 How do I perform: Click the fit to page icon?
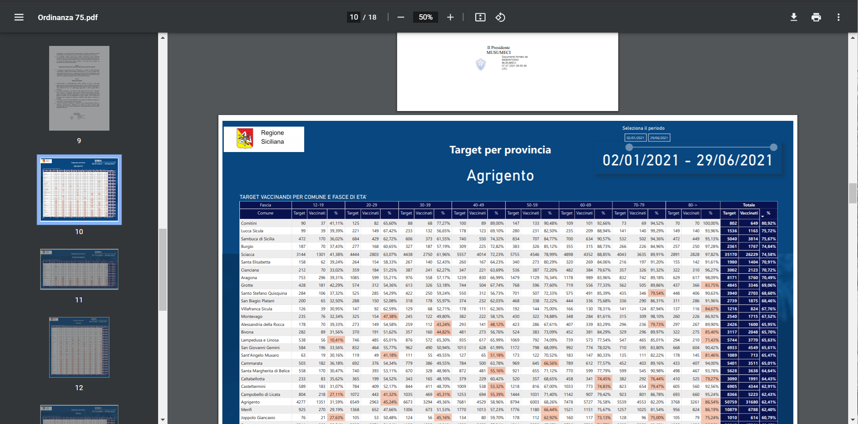click(480, 17)
